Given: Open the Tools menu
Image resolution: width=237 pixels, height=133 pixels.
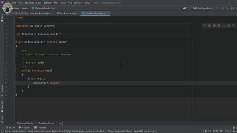Looking at the screenshot, I should click(x=63, y=3).
